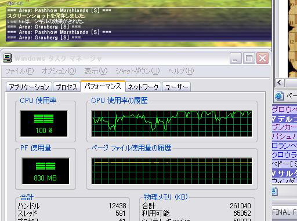Click the Task Manager title bar icon
The height and width of the screenshot is (221, 297).
[x=8, y=58]
